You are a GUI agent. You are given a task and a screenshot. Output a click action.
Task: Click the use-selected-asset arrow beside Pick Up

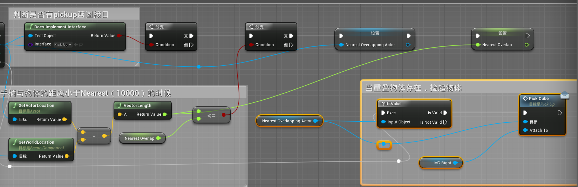pyautogui.click(x=76, y=44)
